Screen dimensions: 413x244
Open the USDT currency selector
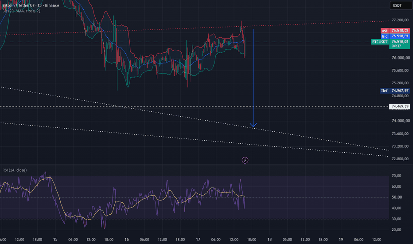[x=401, y=5]
